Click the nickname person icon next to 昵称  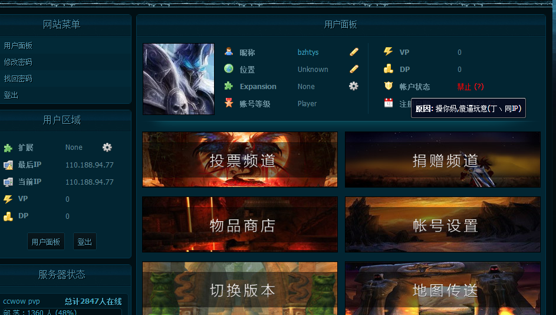tap(229, 52)
